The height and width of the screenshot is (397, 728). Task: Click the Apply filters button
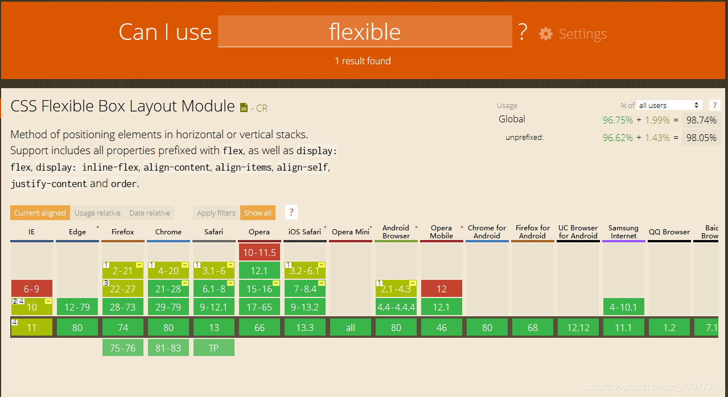click(216, 213)
